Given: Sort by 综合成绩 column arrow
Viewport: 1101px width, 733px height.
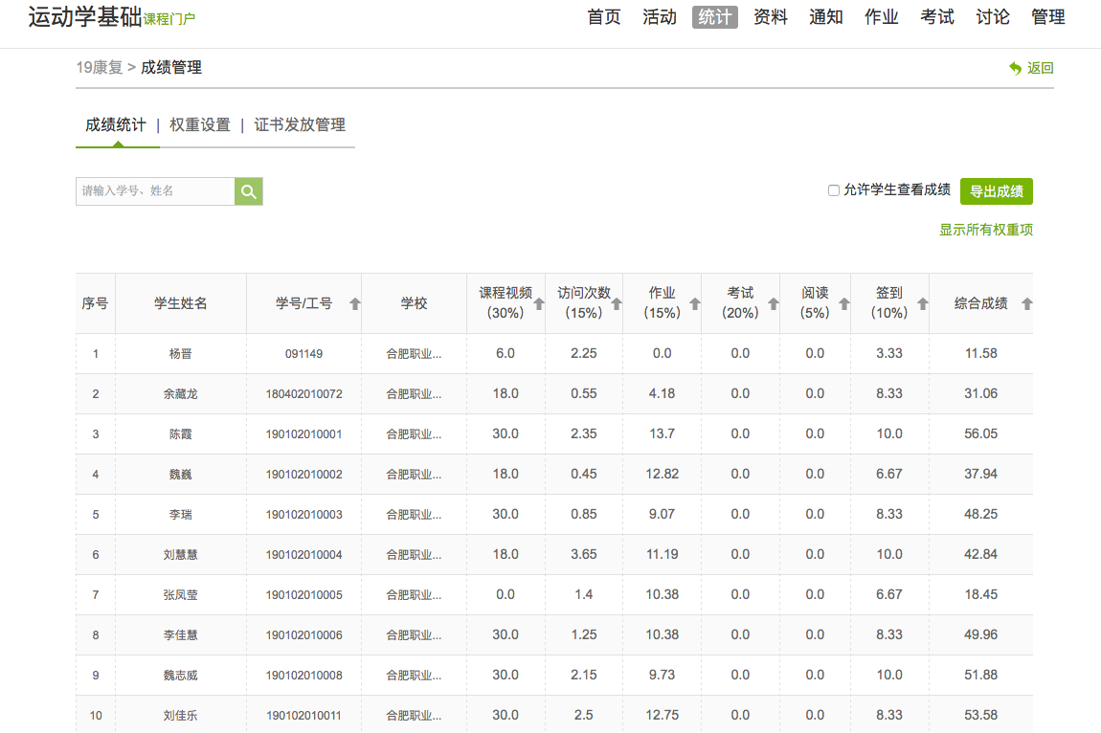Looking at the screenshot, I should 1027,304.
